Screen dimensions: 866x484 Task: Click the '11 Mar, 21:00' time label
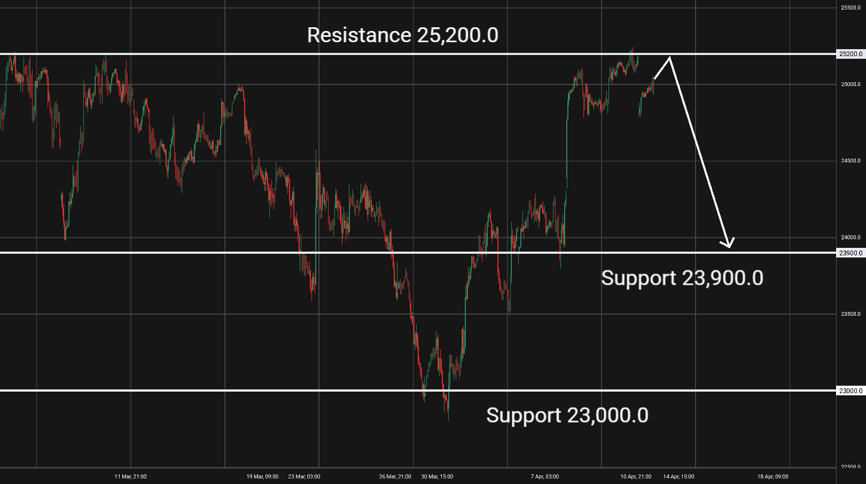point(130,477)
